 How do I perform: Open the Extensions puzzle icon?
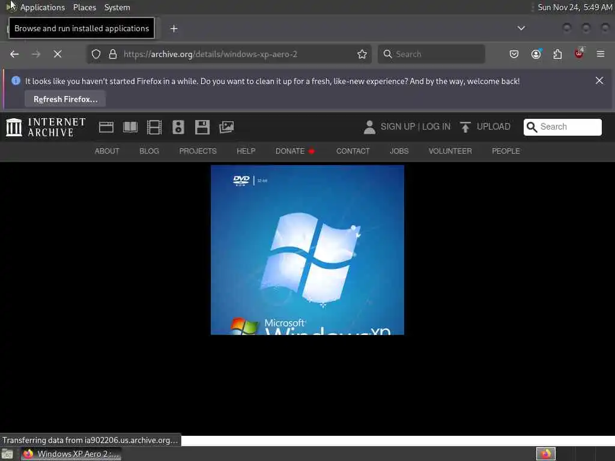(557, 54)
